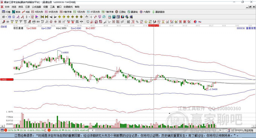Open the 江恩 menu

[x=27, y=7]
